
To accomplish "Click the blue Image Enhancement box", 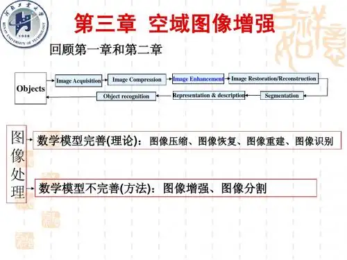I will (x=198, y=79).
